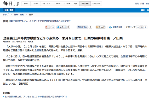The width and height of the screenshot is (149, 99).
Task: Switch to the ENGLISH tab
Action: (96, 4)
